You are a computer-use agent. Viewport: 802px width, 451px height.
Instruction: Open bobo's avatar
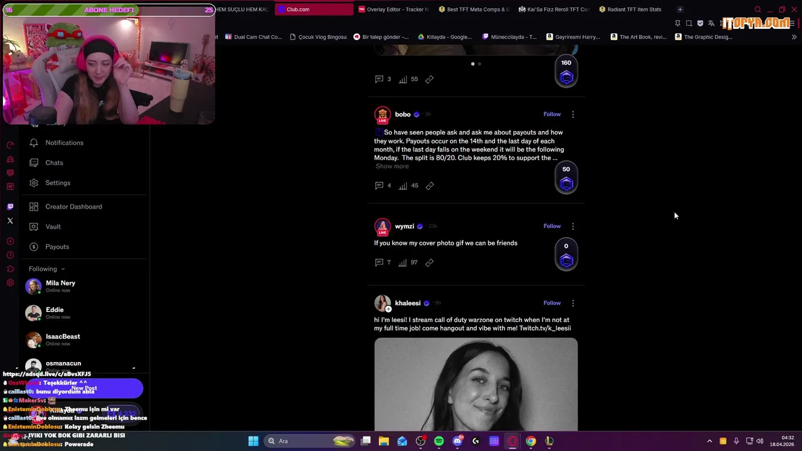tap(382, 115)
